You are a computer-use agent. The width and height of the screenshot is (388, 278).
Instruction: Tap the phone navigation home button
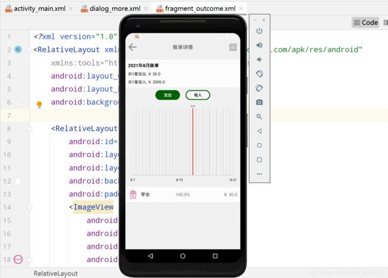(183, 256)
